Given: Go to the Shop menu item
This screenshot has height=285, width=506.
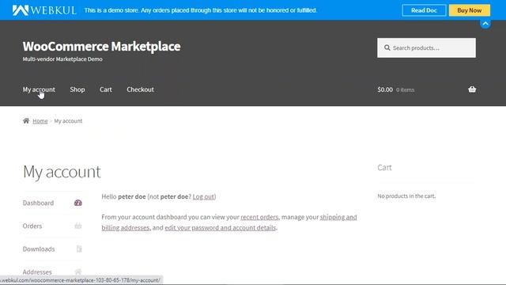Looking at the screenshot, I should pyautogui.click(x=77, y=89).
